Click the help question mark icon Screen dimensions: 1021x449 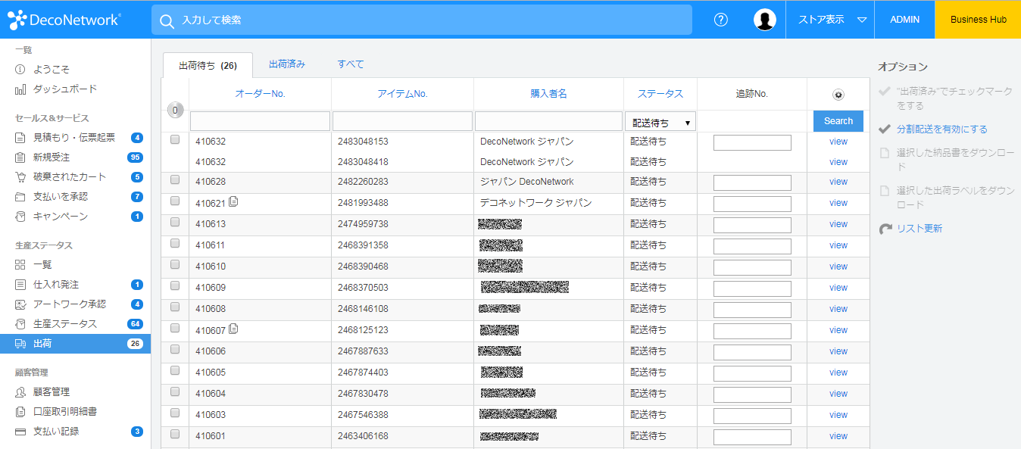coord(720,20)
